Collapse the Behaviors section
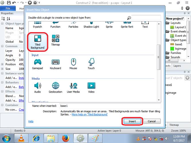This screenshot has width=191, height=143. (x=2, y=82)
